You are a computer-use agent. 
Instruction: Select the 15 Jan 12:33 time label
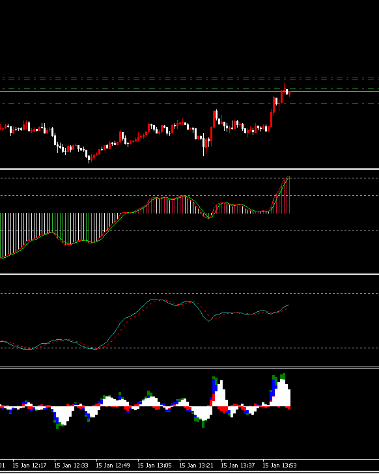[x=71, y=466]
